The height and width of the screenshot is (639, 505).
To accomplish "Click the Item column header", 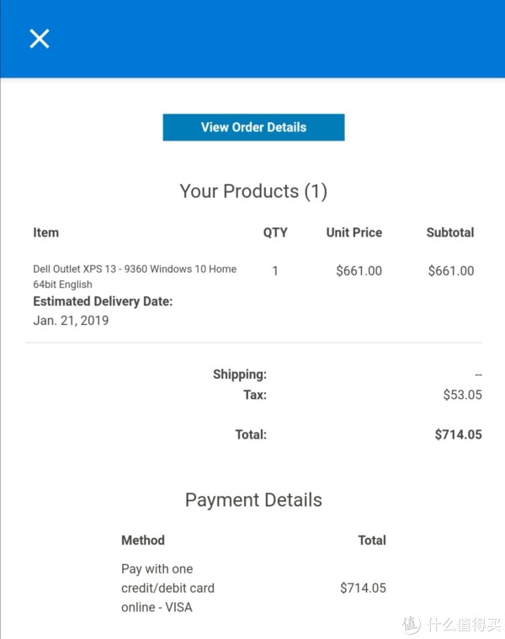I will (46, 232).
